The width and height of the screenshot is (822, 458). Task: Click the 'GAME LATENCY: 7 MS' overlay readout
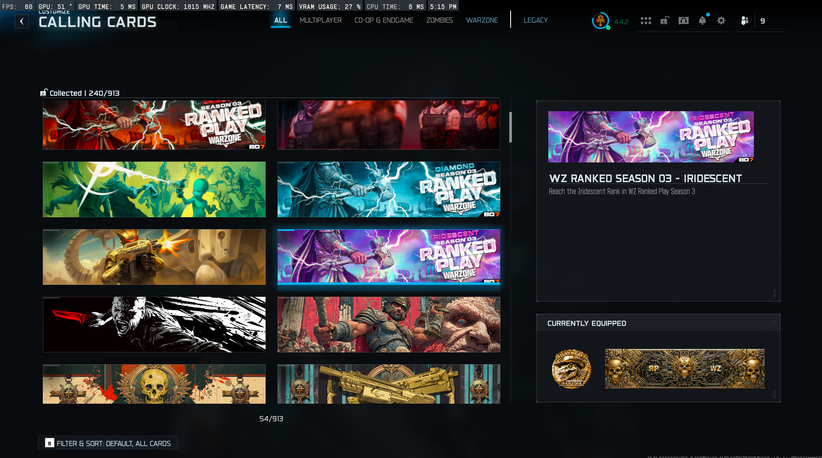tap(257, 6)
